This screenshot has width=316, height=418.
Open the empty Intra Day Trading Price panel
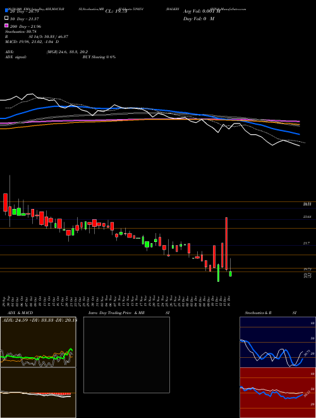click(x=126, y=355)
